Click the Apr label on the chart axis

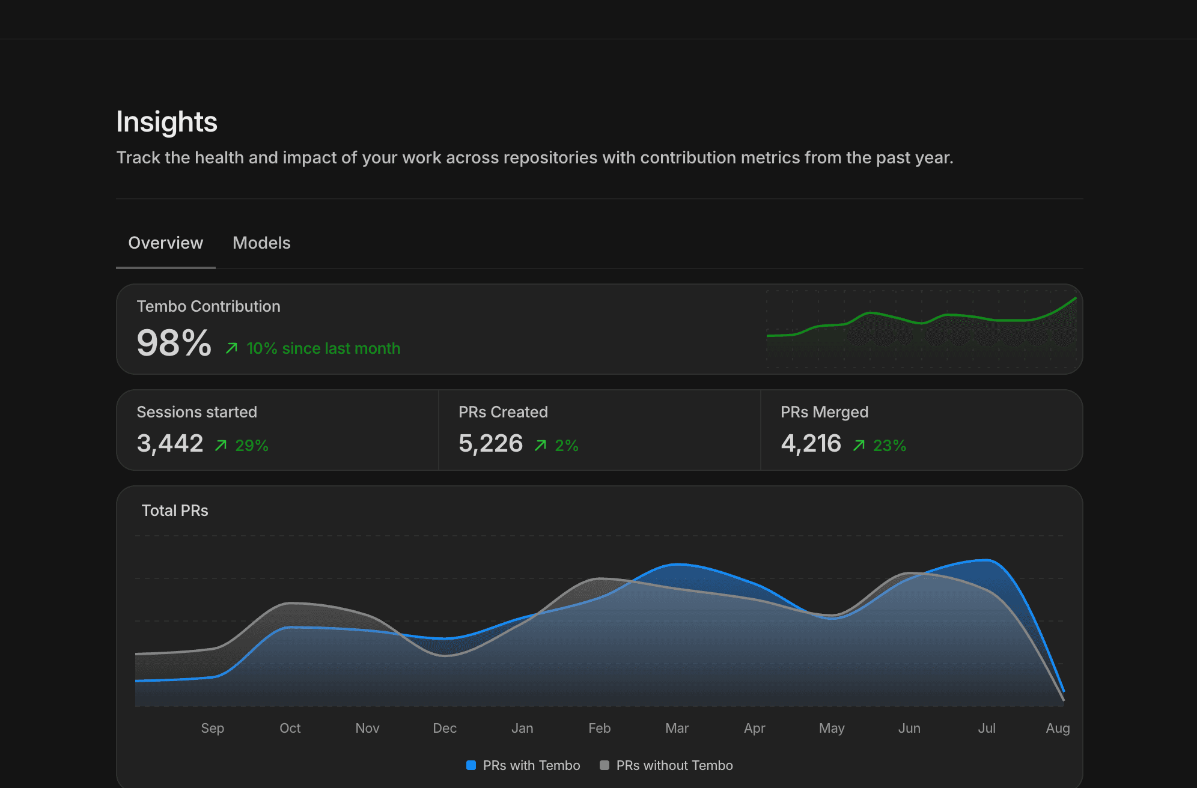tap(755, 728)
